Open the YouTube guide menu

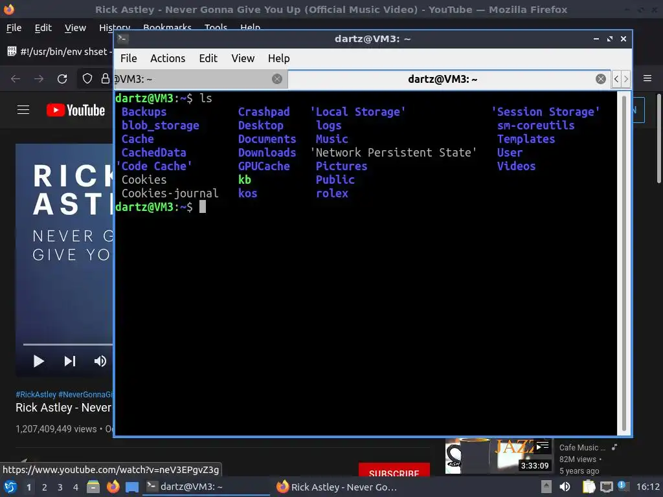point(23,110)
